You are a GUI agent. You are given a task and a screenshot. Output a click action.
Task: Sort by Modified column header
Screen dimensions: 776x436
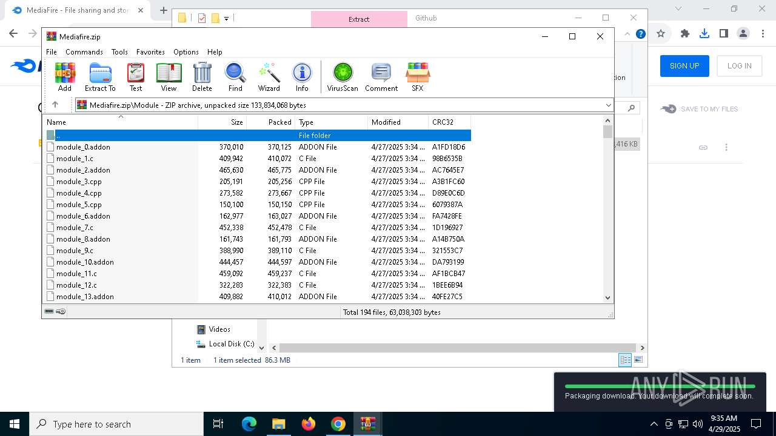click(x=398, y=122)
